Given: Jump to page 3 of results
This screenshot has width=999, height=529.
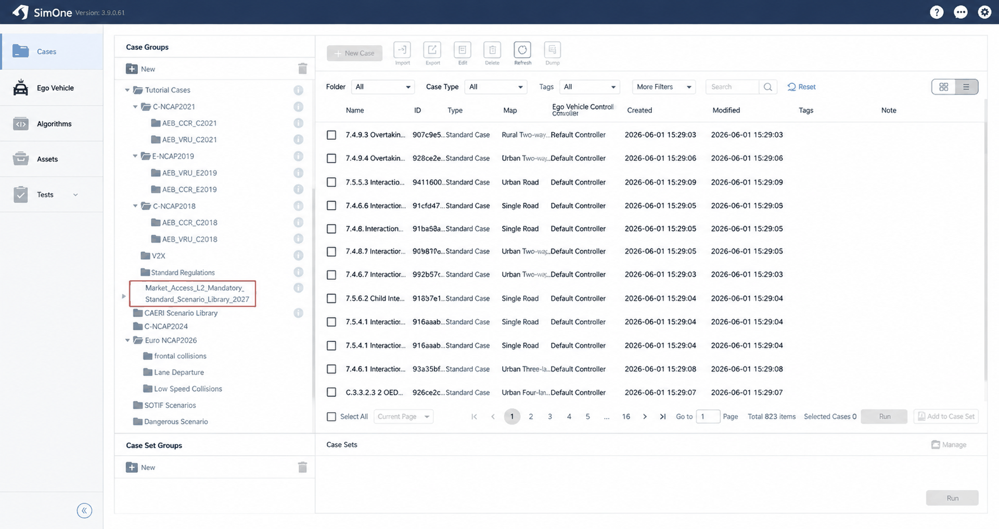Looking at the screenshot, I should pyautogui.click(x=550, y=417).
